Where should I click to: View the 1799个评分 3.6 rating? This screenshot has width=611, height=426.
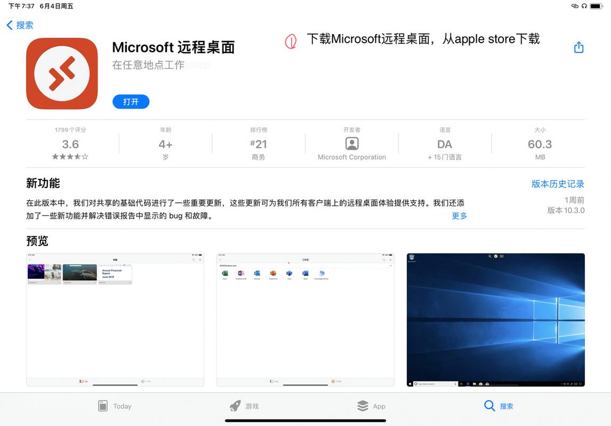(70, 144)
